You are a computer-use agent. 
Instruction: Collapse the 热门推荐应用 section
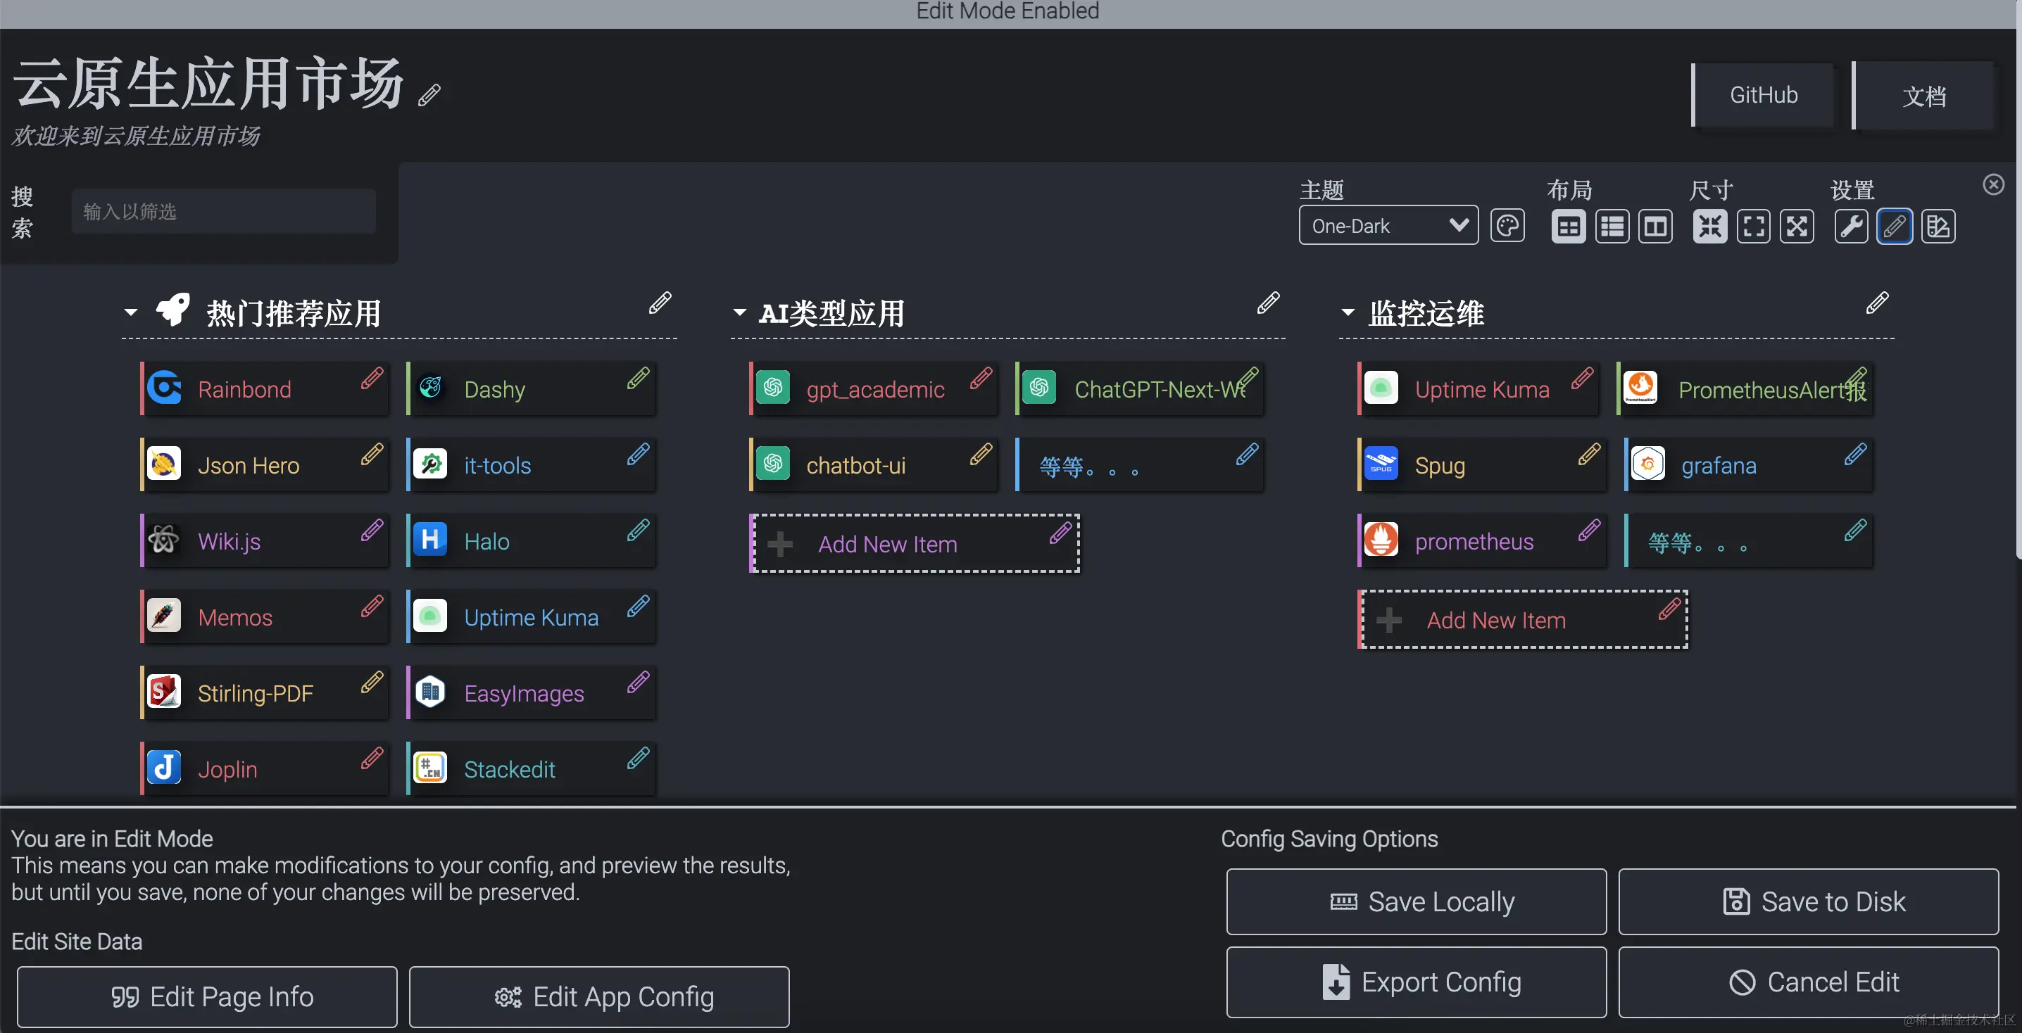click(x=131, y=312)
